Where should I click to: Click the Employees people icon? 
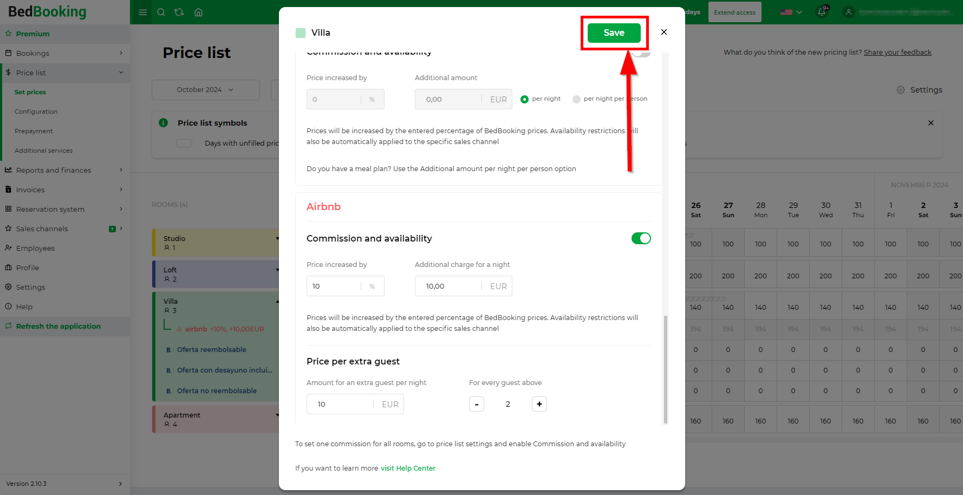tap(9, 248)
